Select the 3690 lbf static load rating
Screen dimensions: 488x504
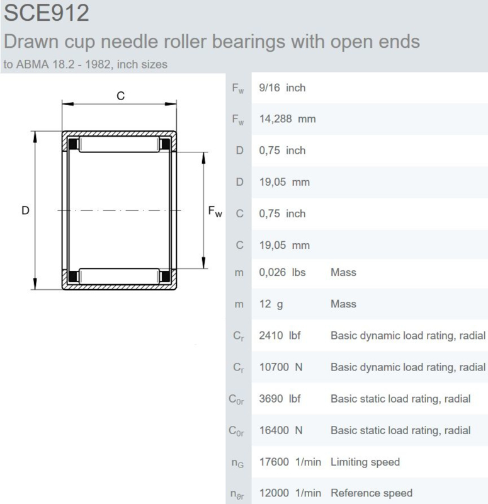280,399
